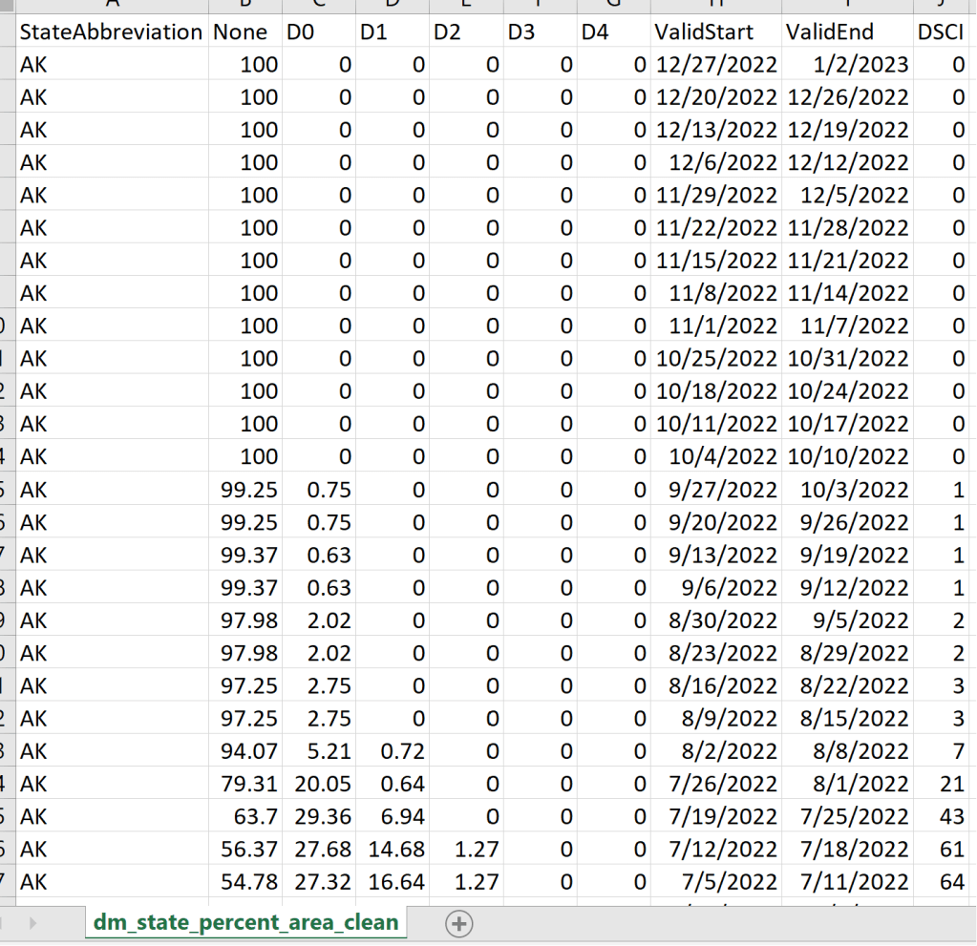Select the DSCI header cell
The image size is (977, 946).
(x=941, y=32)
